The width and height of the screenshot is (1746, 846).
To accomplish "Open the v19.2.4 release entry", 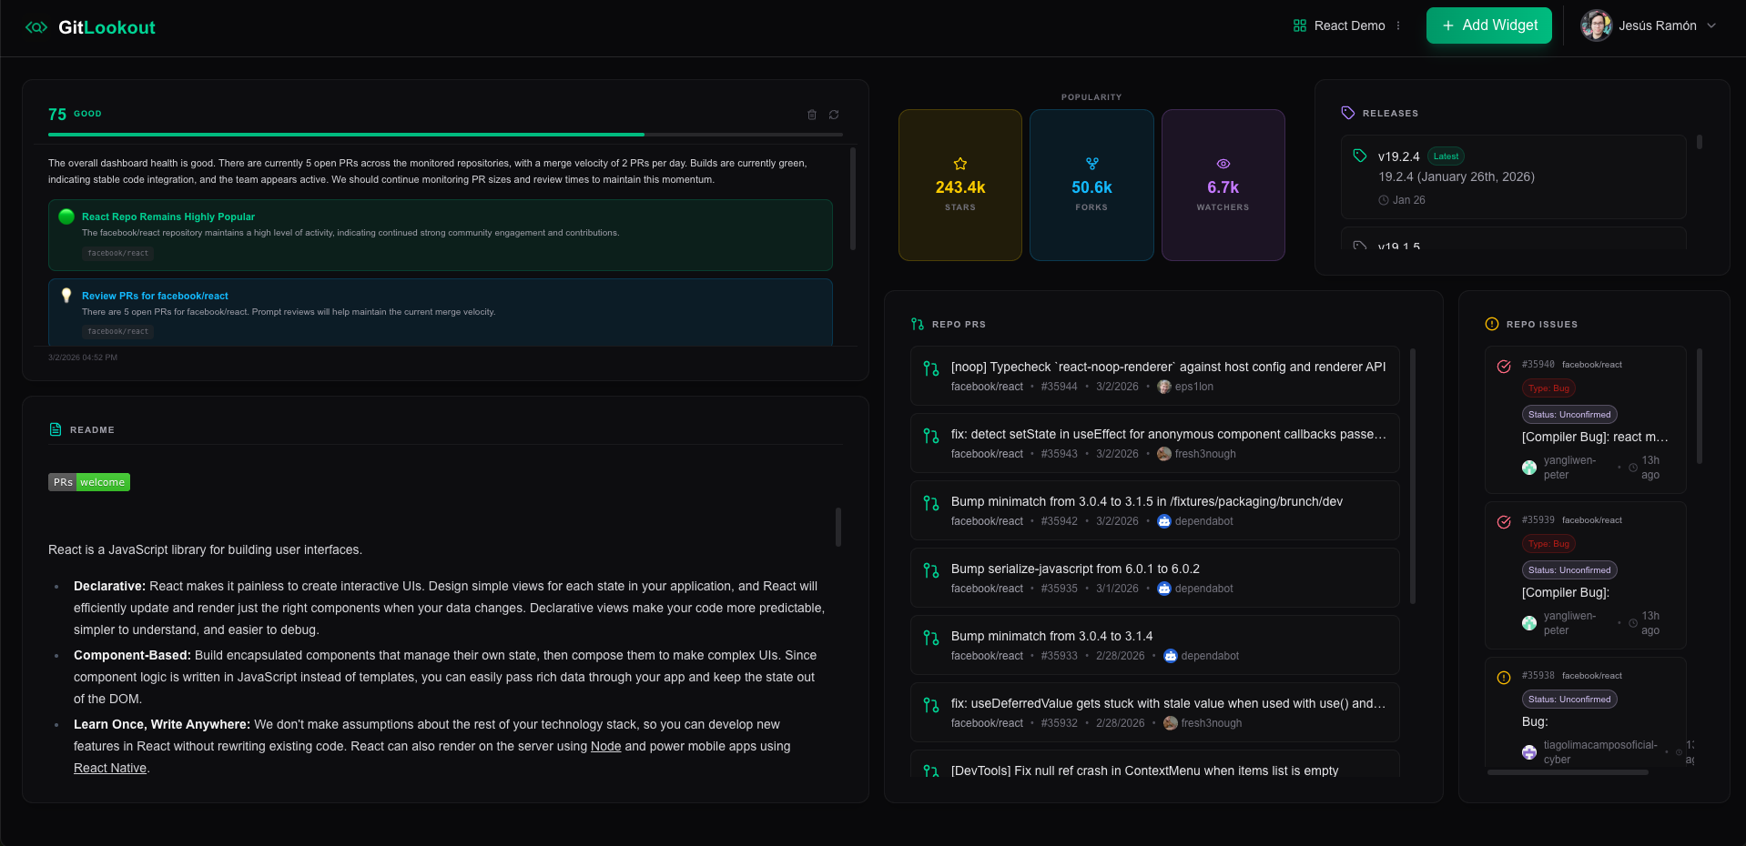I will click(1514, 177).
